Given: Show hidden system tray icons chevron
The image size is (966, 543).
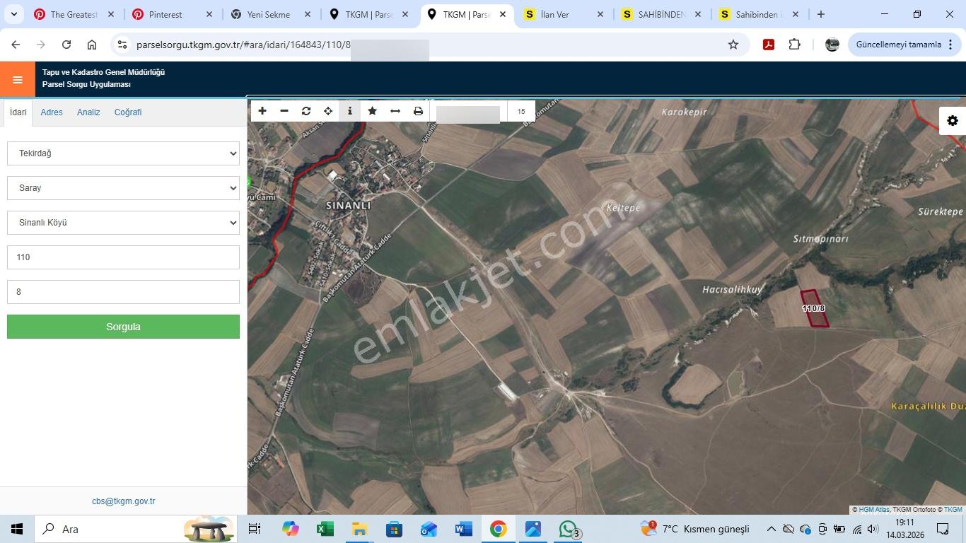Looking at the screenshot, I should 772,529.
